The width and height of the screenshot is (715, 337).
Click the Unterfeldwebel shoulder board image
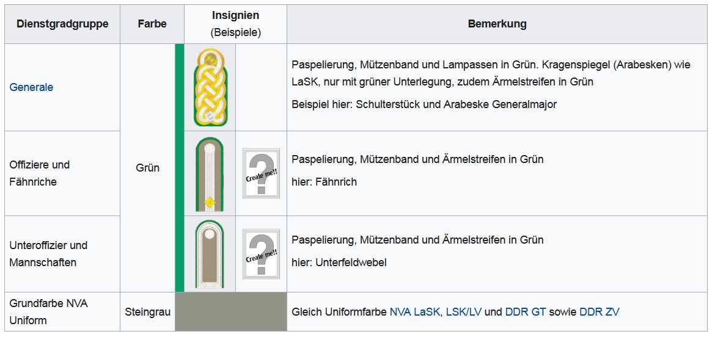(x=210, y=254)
